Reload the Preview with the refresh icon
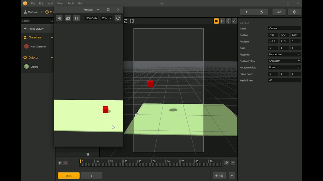The image size is (323, 181). pyautogui.click(x=118, y=18)
